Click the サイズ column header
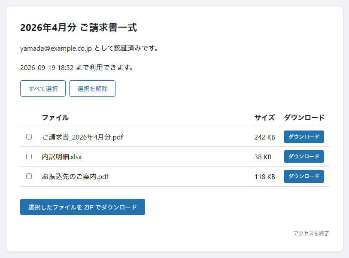The height and width of the screenshot is (258, 349). pyautogui.click(x=264, y=118)
